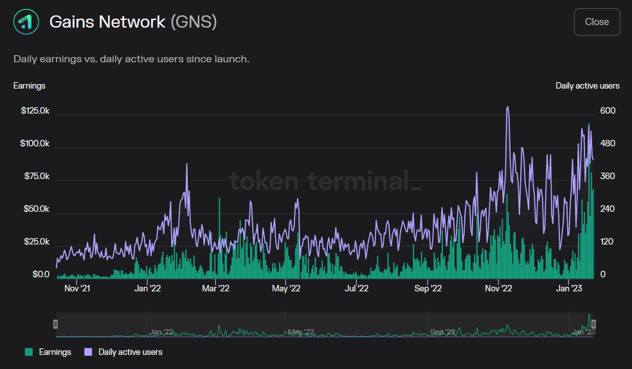Image resolution: width=632 pixels, height=369 pixels.
Task: Click the Gains Network logo icon
Action: coord(26,22)
